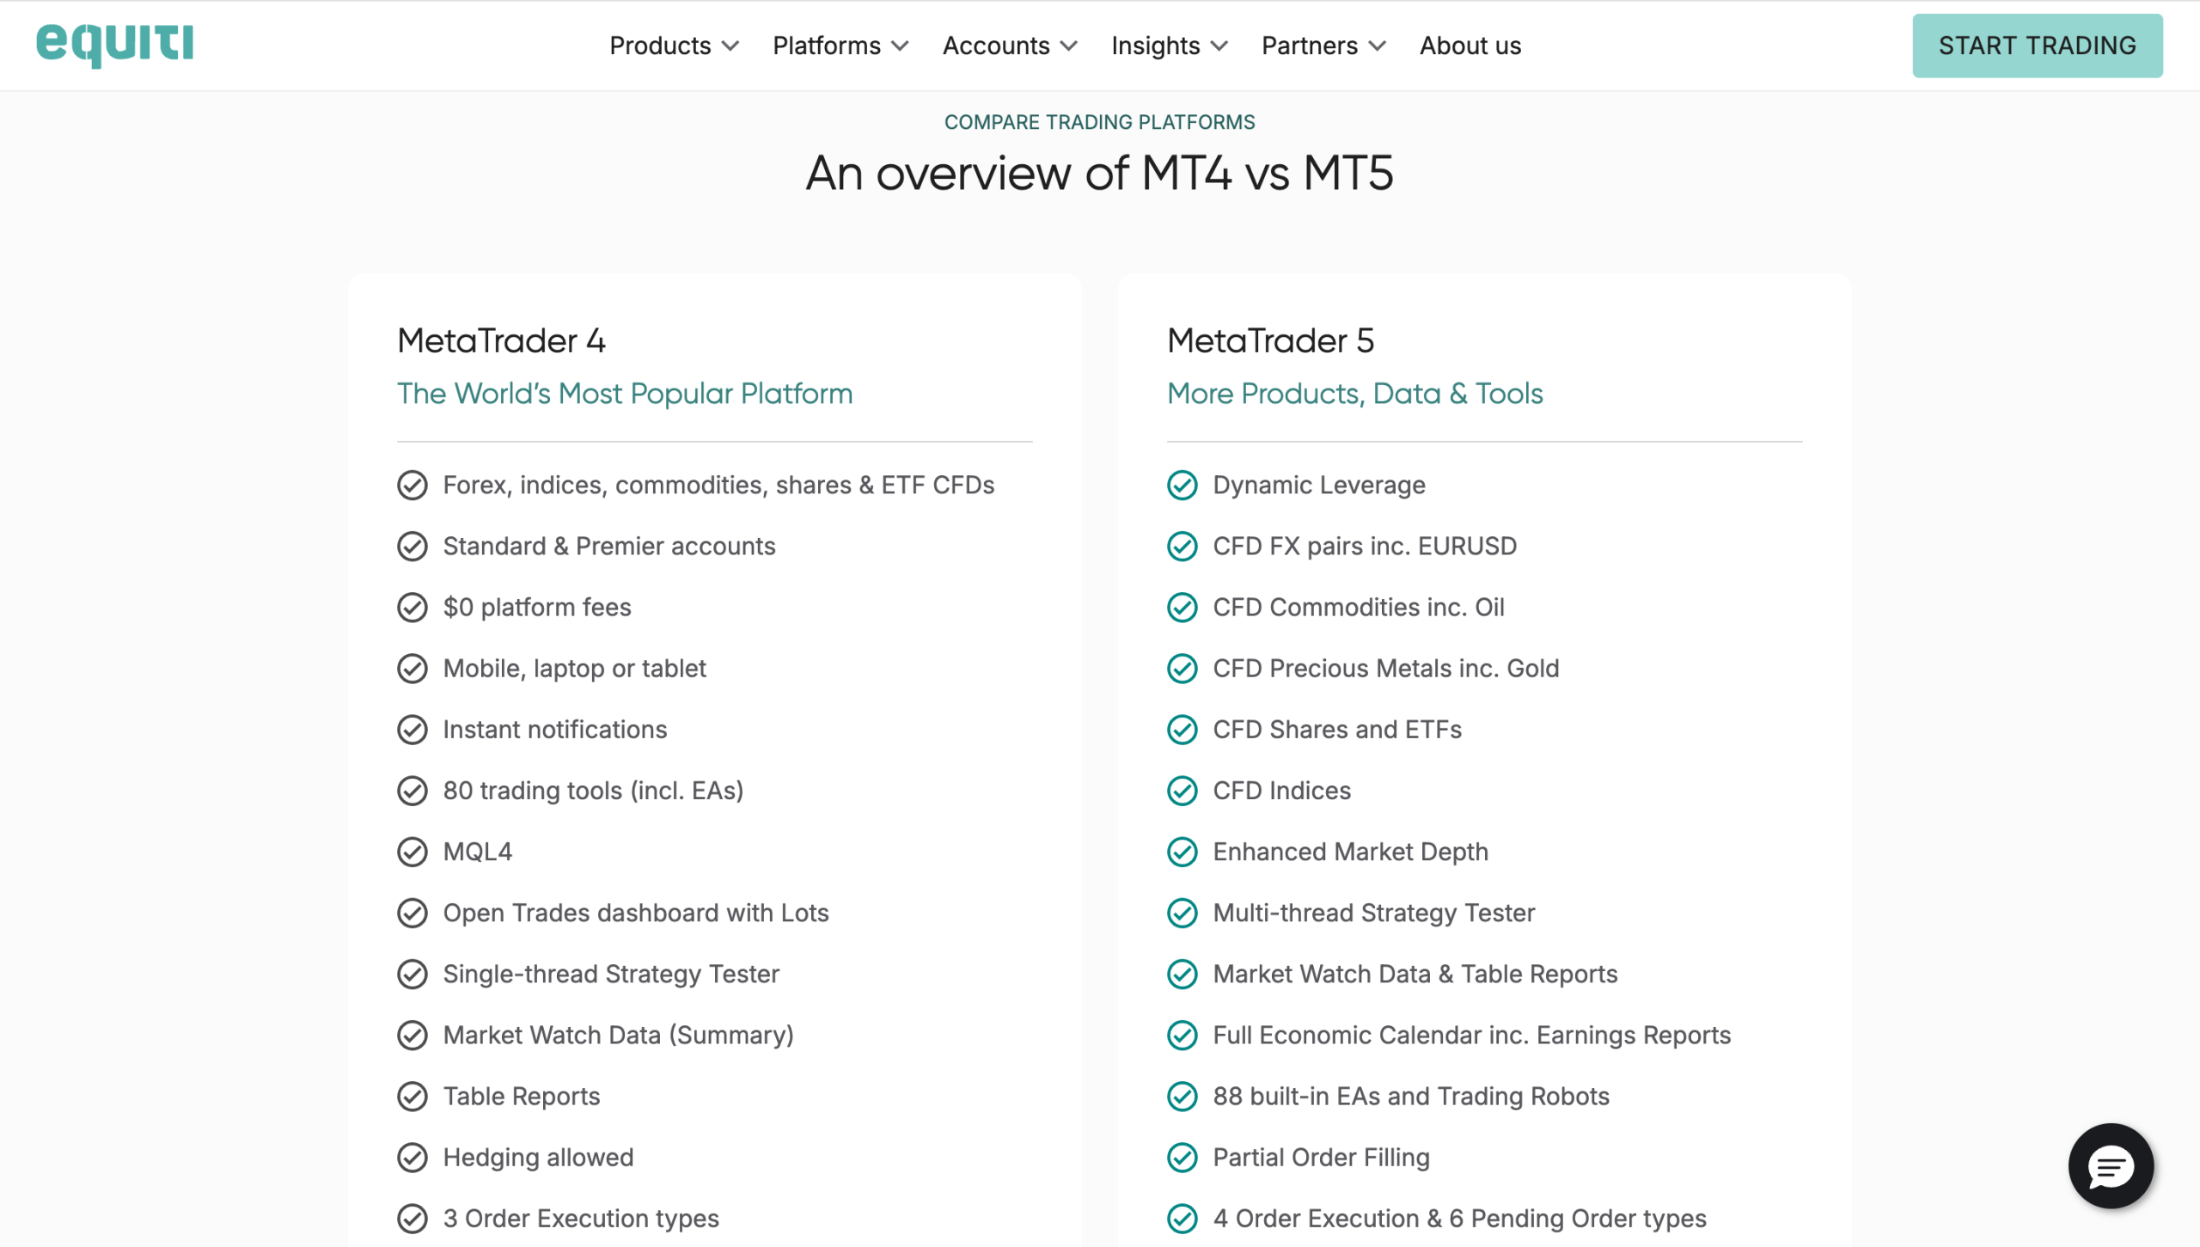Image resolution: width=2200 pixels, height=1247 pixels.
Task: Open the Insights menu
Action: 1170,46
